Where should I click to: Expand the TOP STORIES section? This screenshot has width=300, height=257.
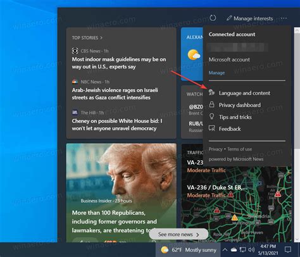tap(87, 38)
